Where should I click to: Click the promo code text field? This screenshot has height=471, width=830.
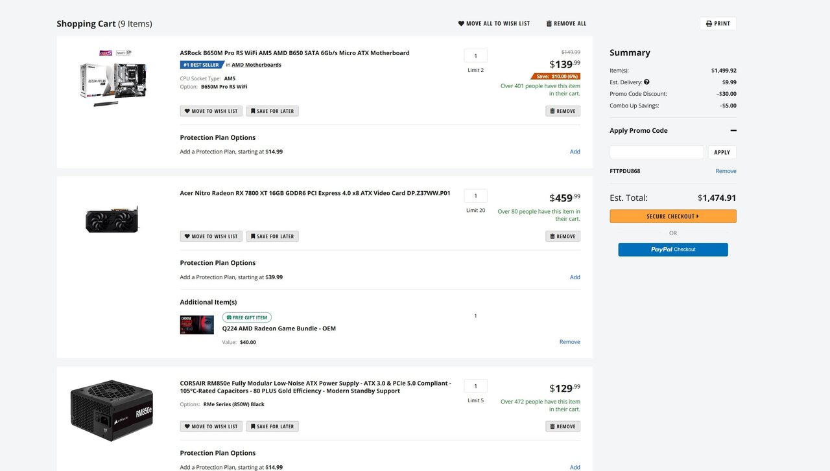tap(656, 152)
